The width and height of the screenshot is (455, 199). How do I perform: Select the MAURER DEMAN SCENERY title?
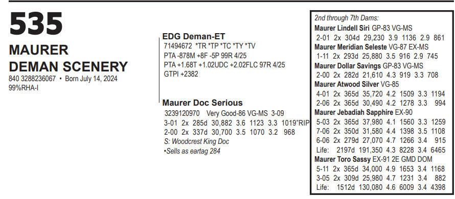68,58
